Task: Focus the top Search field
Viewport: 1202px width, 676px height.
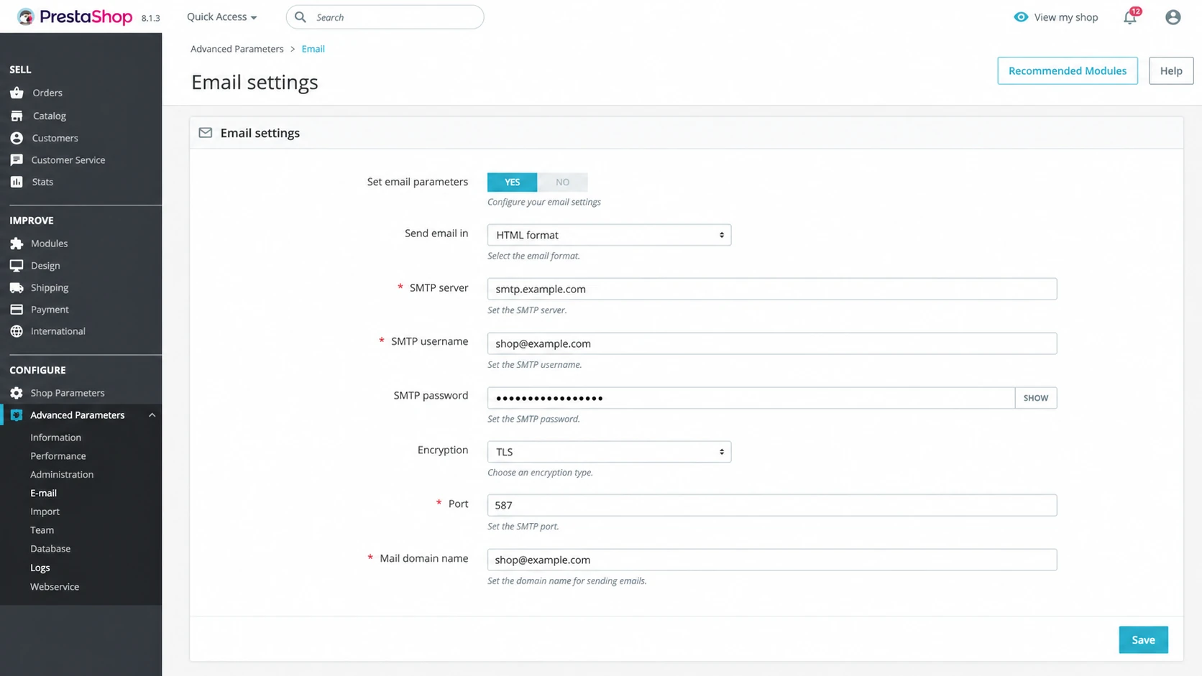Action: (x=385, y=17)
